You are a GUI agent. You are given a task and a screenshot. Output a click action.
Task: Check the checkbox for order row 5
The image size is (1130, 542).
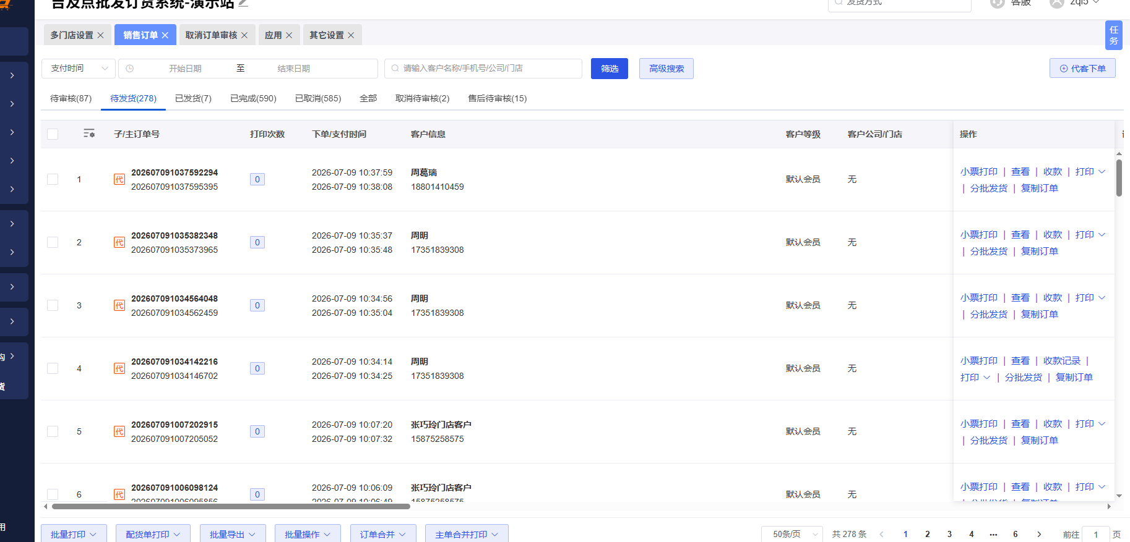pos(53,431)
